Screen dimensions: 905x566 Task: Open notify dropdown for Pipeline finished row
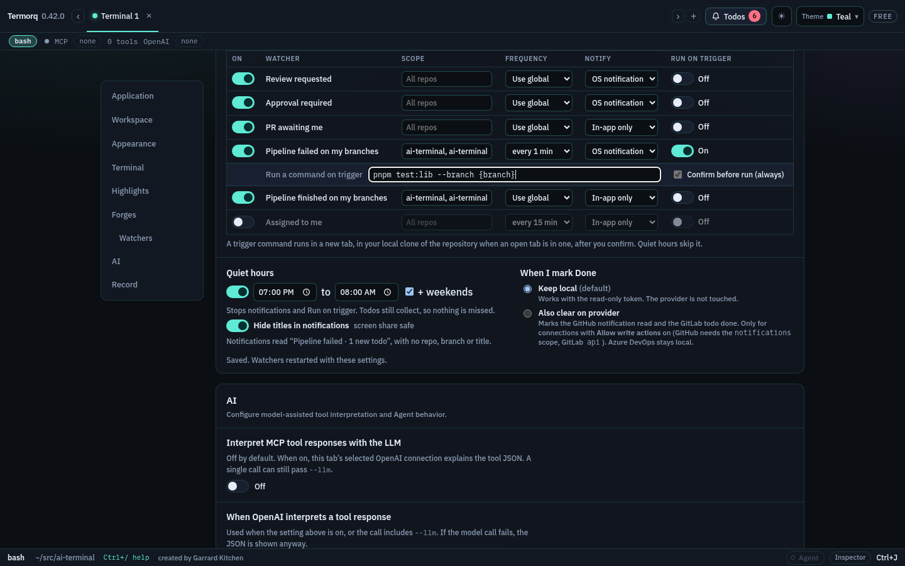[621, 197]
